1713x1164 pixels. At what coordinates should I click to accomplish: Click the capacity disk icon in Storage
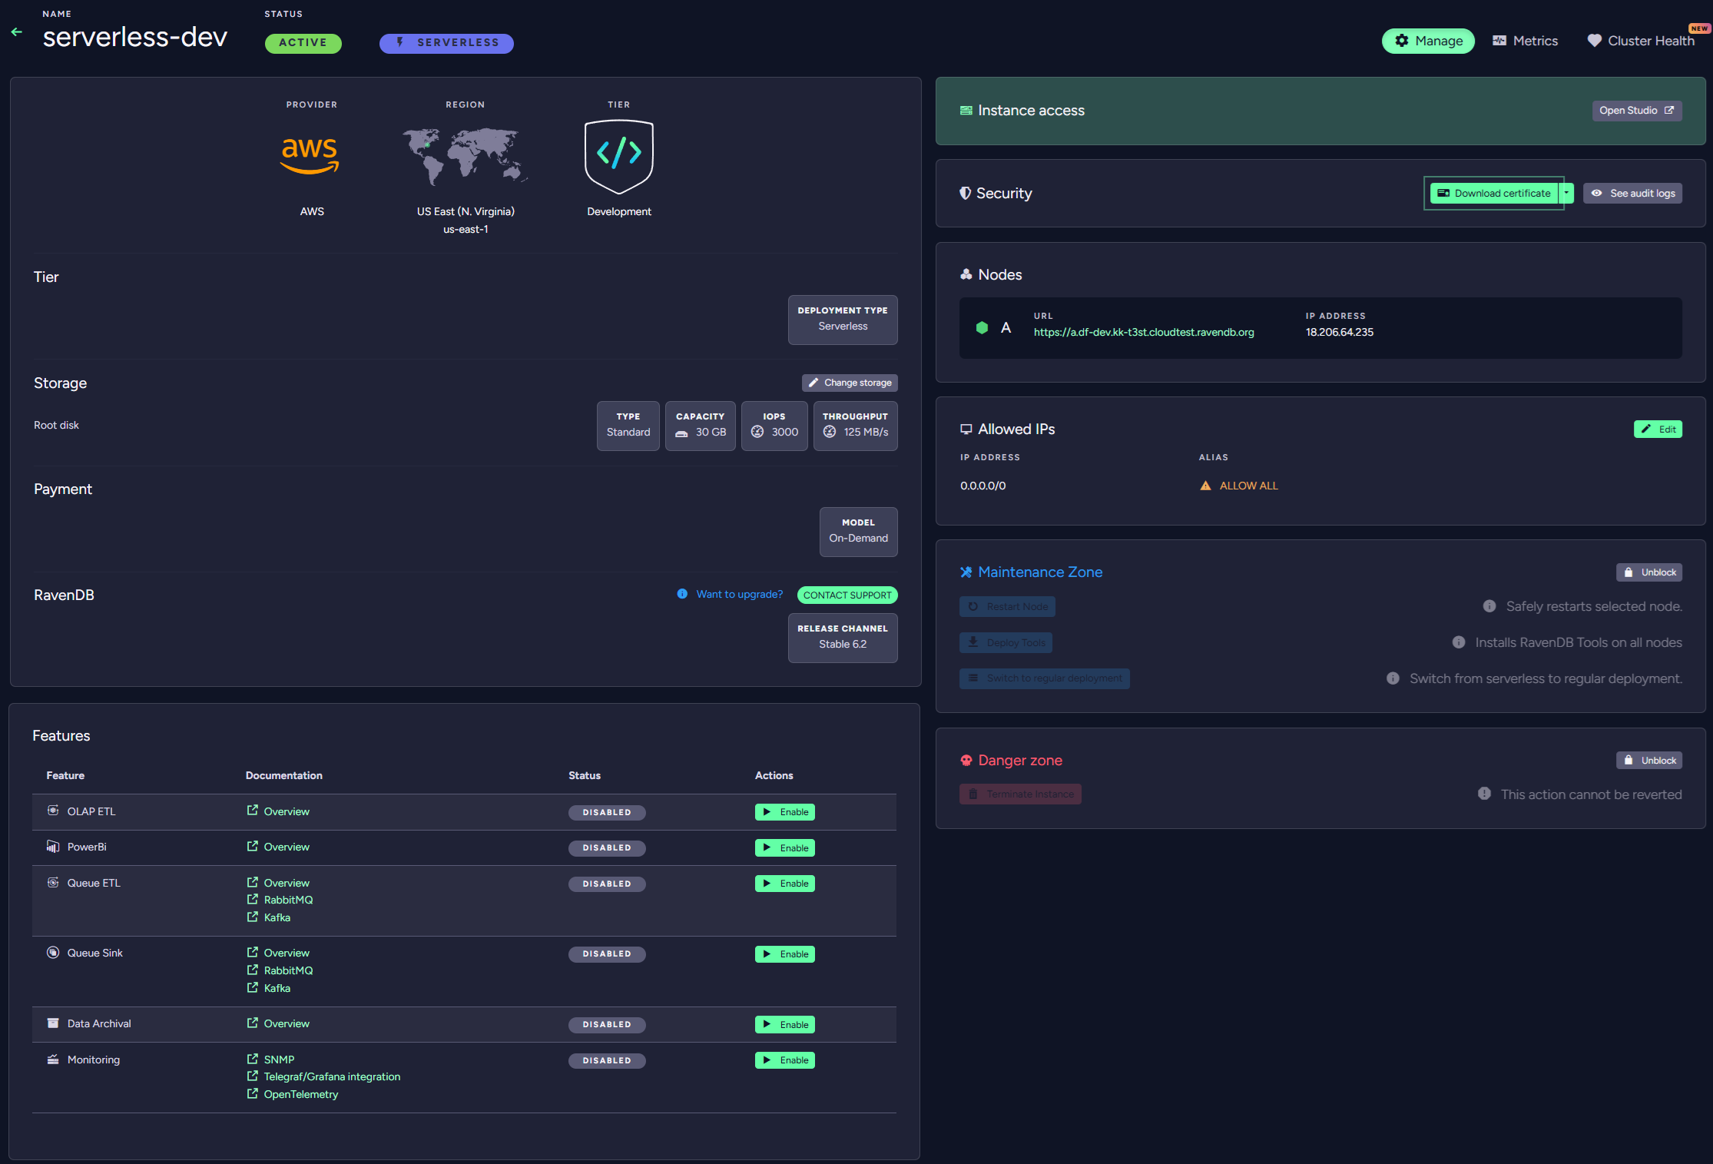point(681,433)
